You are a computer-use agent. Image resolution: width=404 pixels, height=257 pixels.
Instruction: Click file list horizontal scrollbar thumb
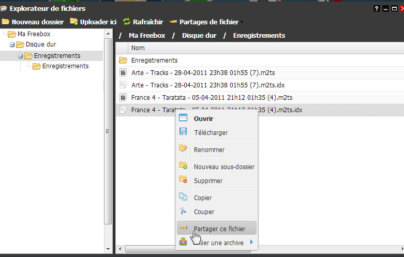coord(188,249)
